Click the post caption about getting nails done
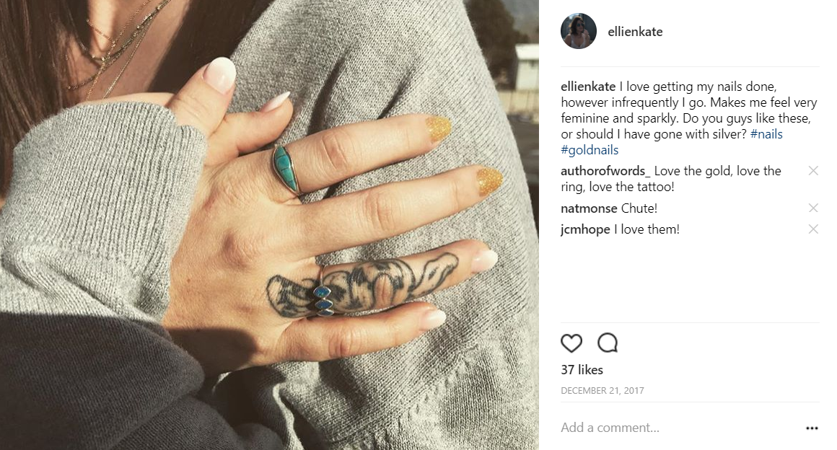The height and width of the screenshot is (450, 837). pos(689,118)
